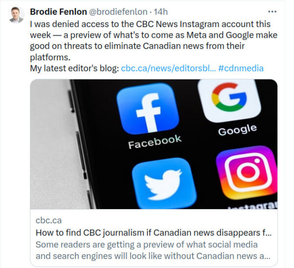Open the 'How to find CBC journalism' headline

pos(153,233)
